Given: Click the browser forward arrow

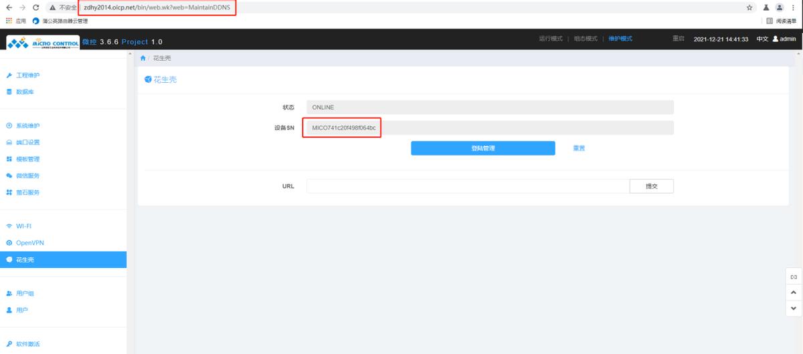Looking at the screenshot, I should coord(23,7).
